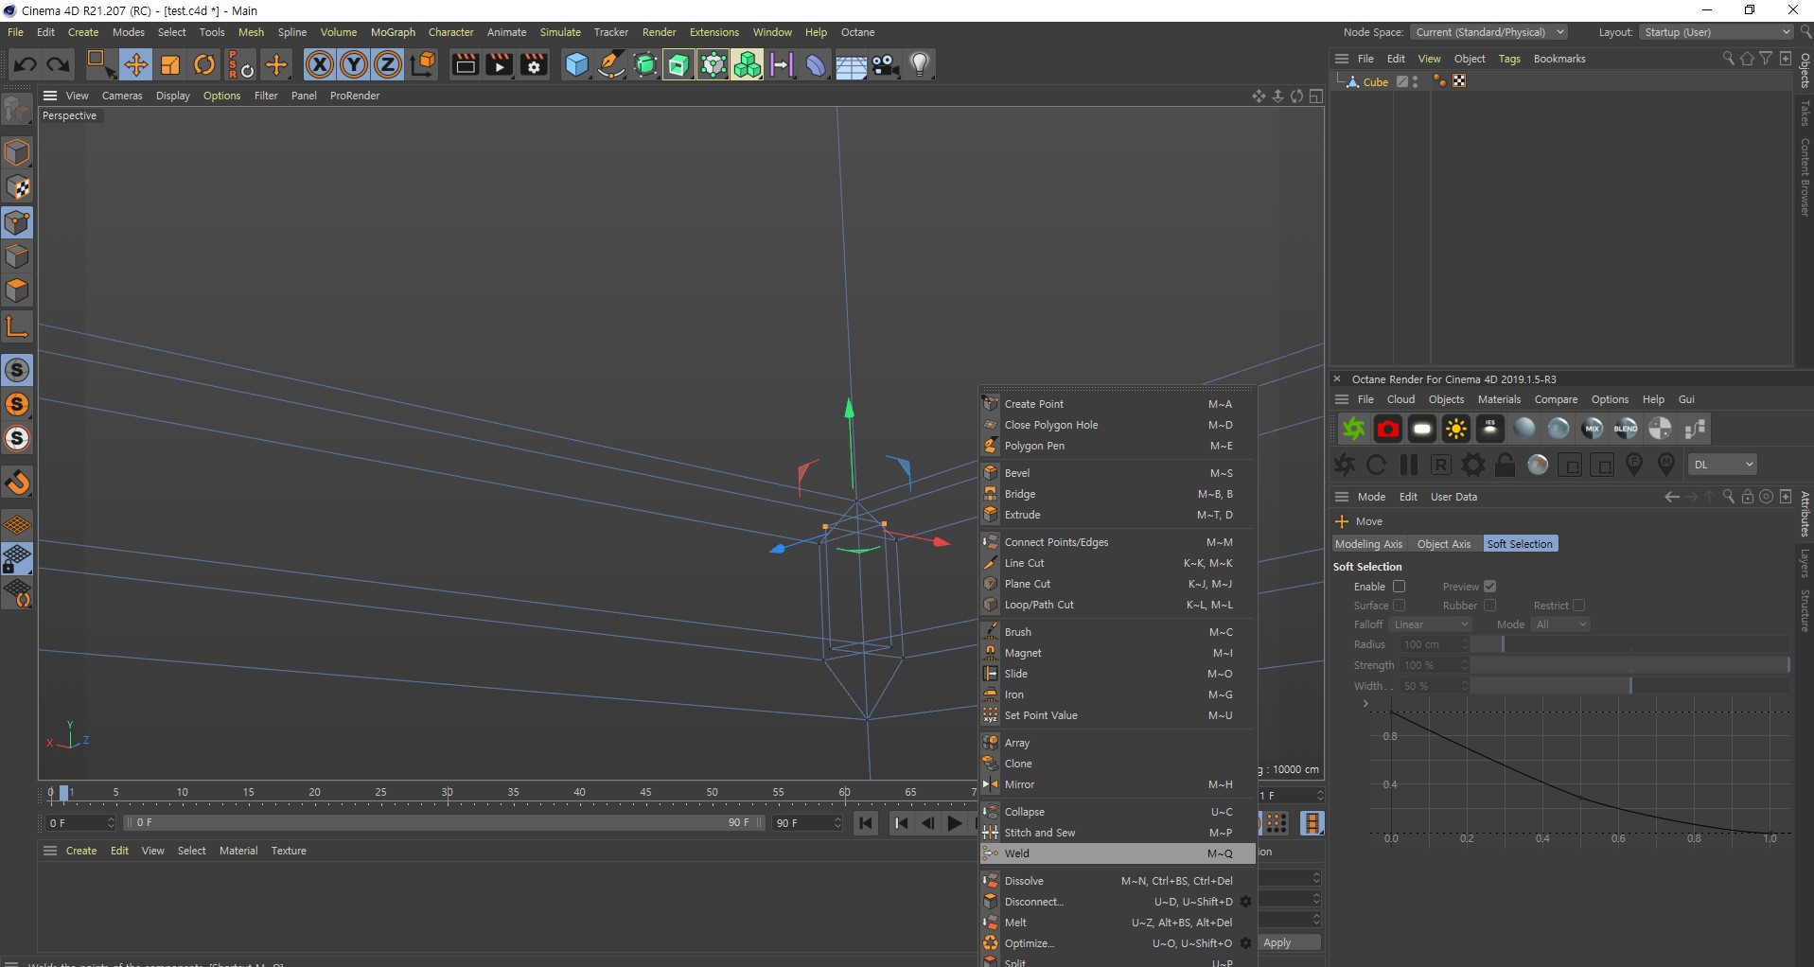Click the Light bulb icon
The width and height of the screenshot is (1814, 967).
click(920, 64)
